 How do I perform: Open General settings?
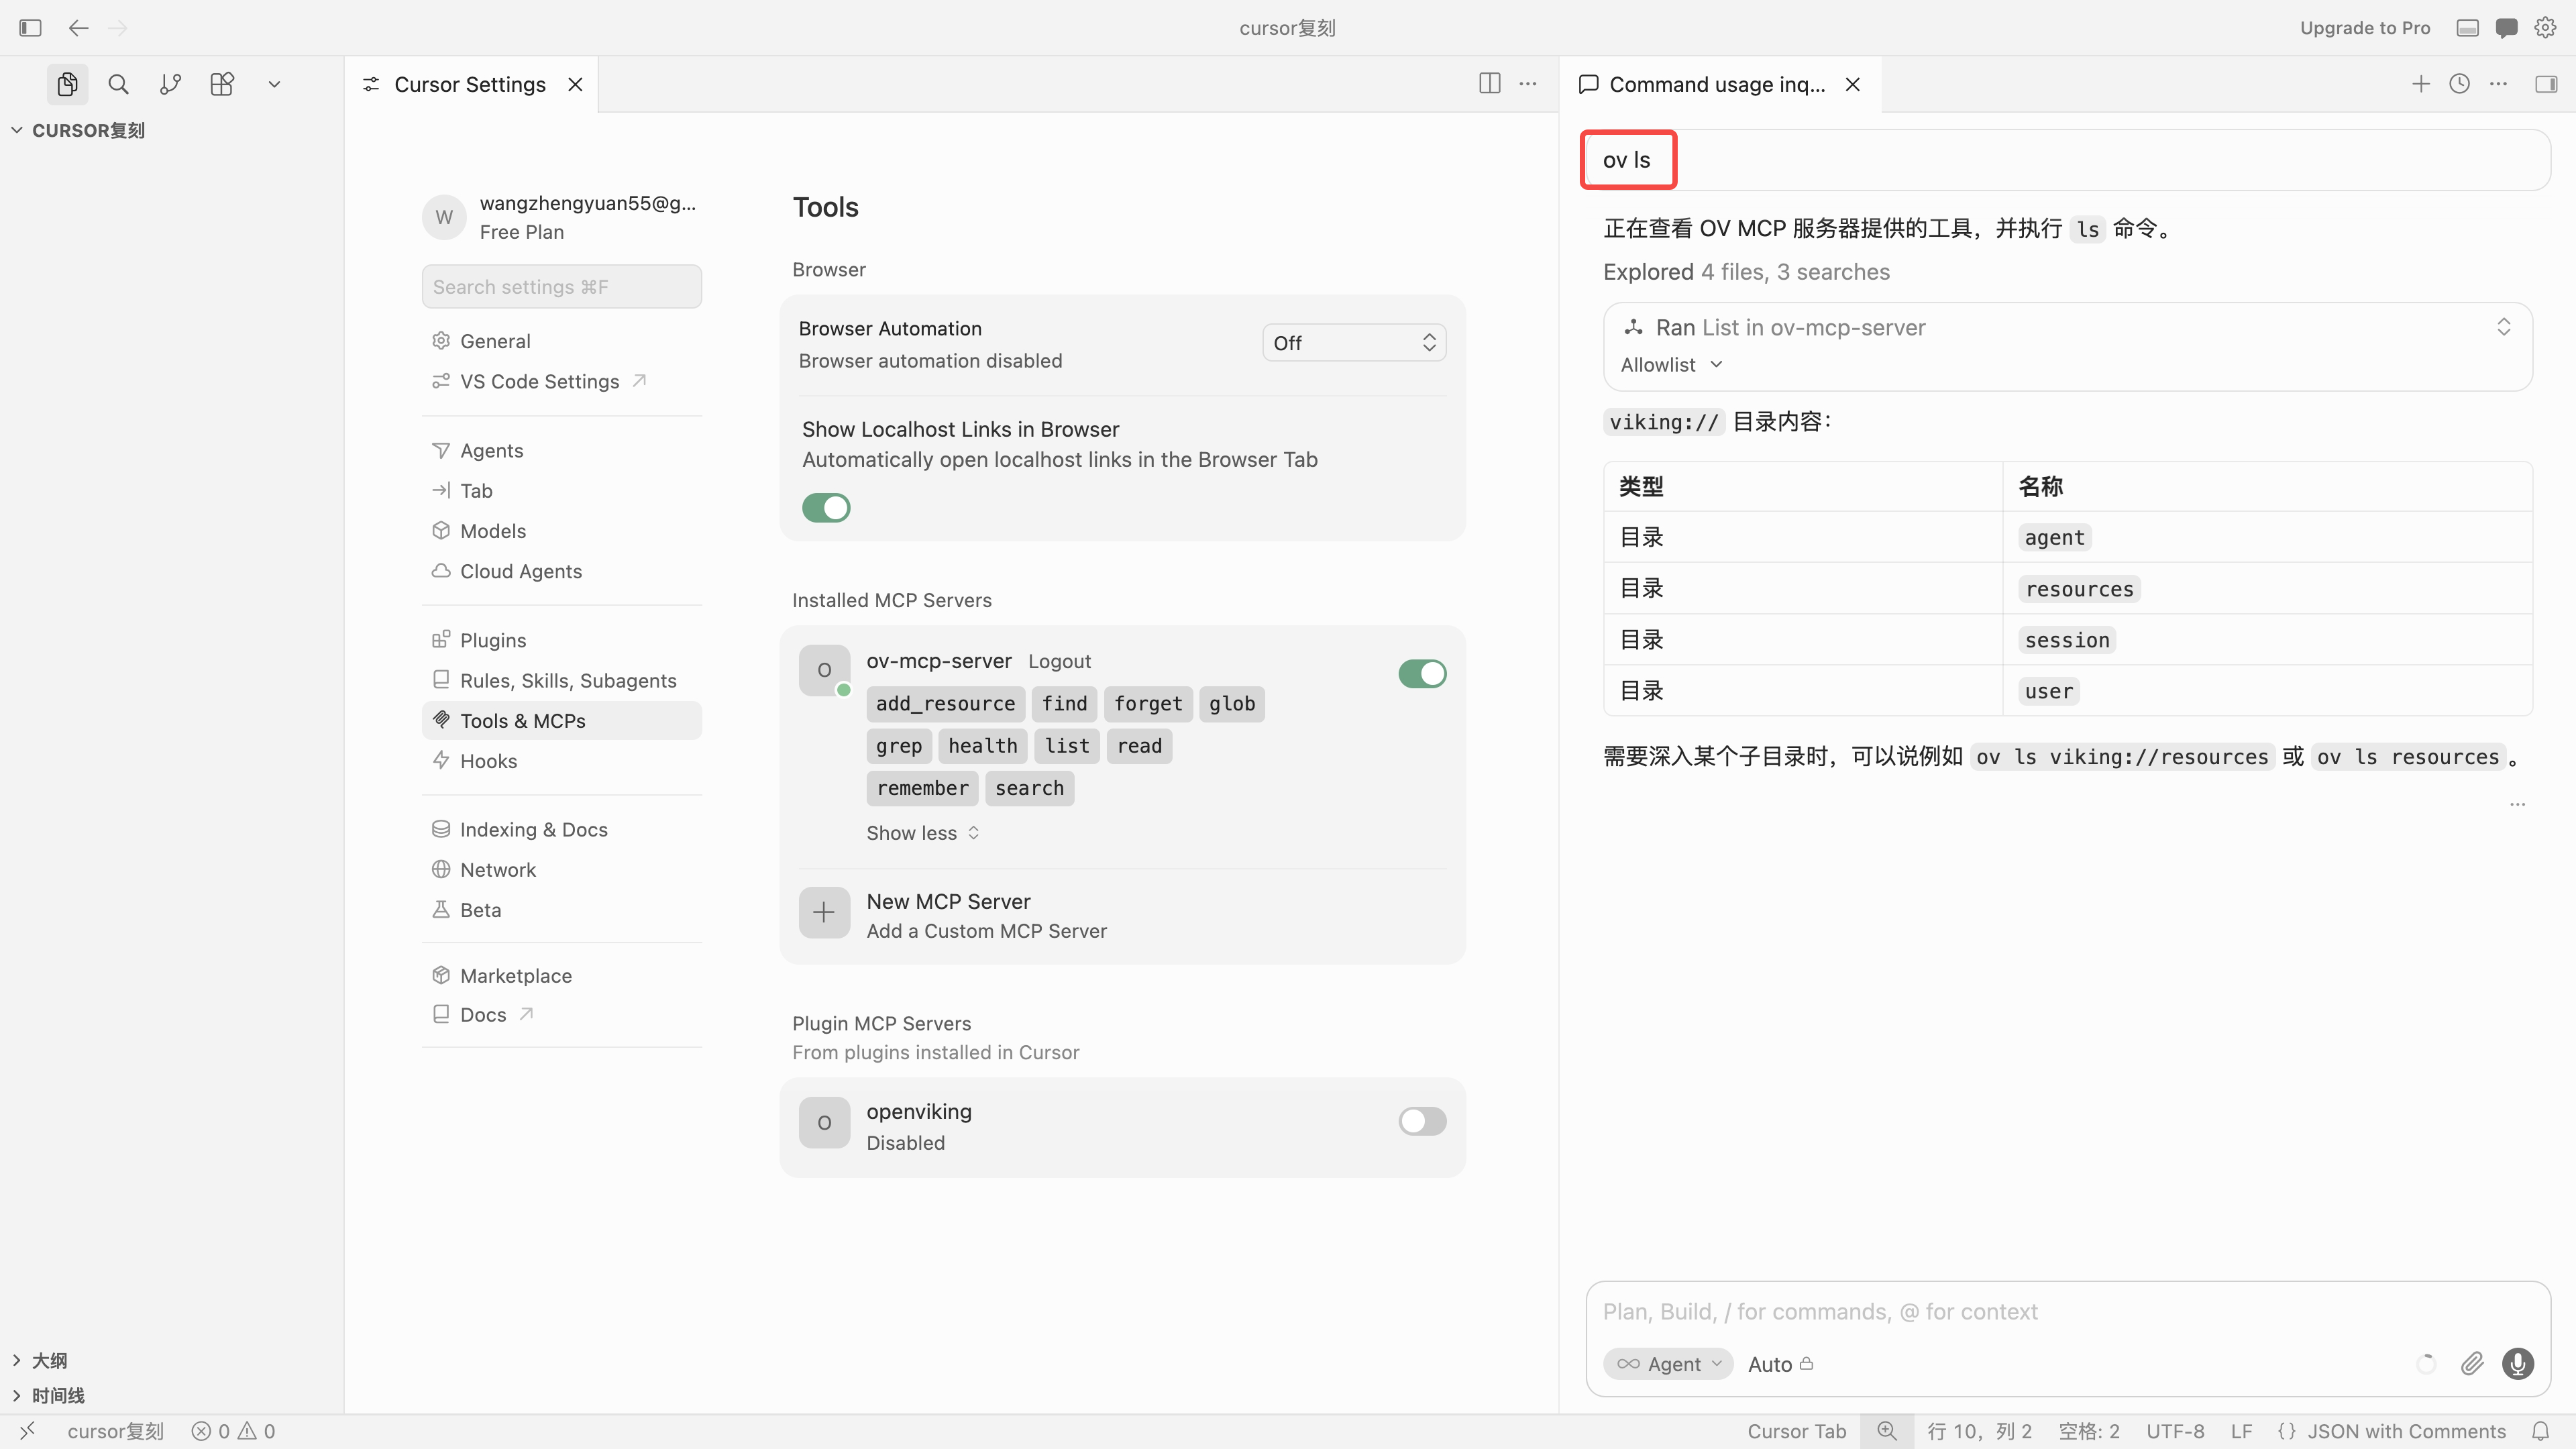coord(561,341)
